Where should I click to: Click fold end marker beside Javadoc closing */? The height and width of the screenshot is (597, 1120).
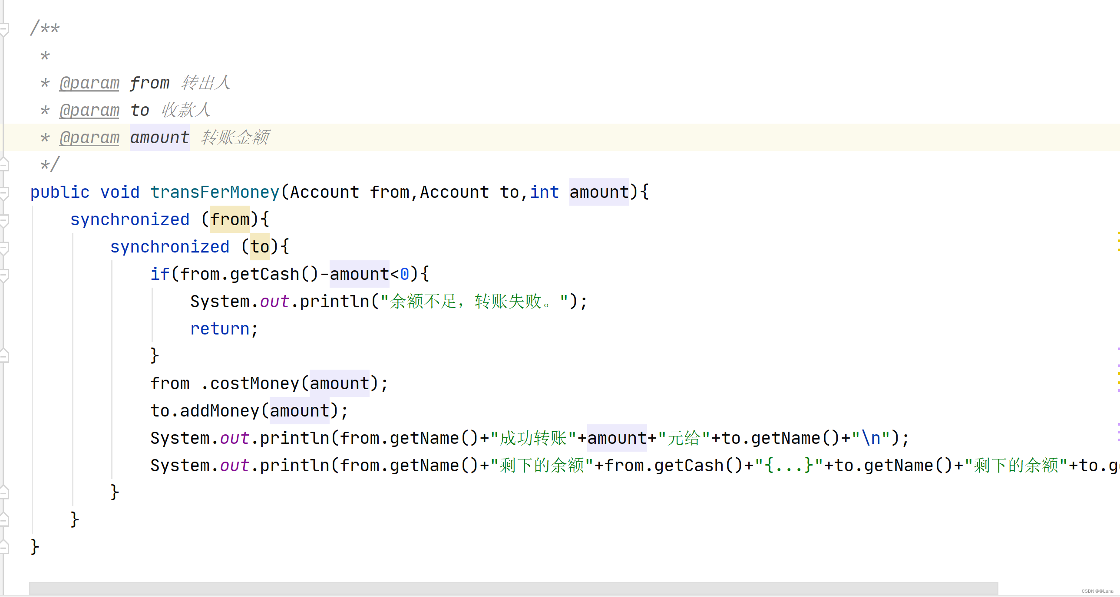pos(4,164)
